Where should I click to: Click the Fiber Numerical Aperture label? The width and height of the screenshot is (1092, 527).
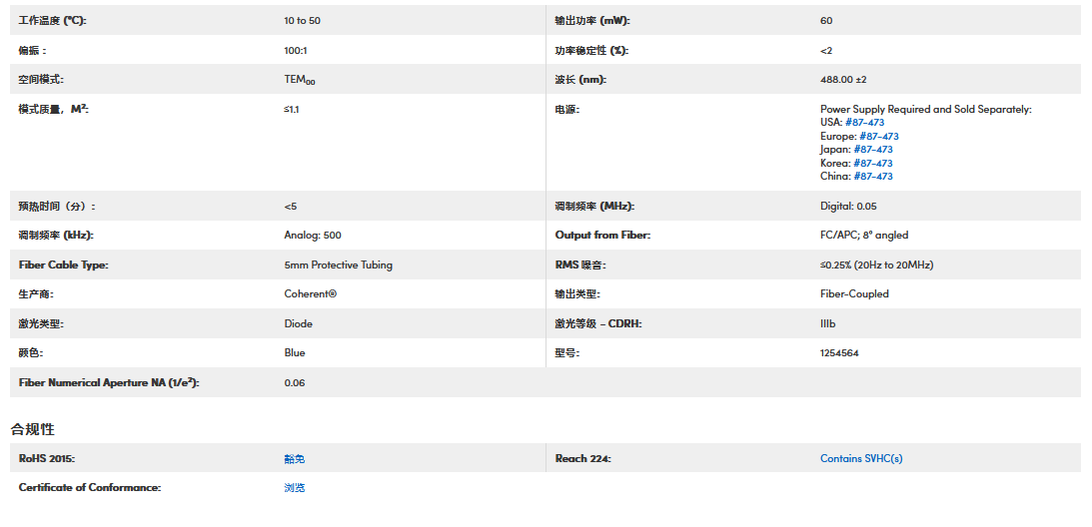[108, 383]
